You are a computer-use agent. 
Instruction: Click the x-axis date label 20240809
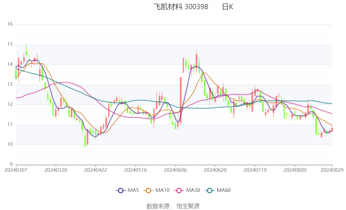295,170
